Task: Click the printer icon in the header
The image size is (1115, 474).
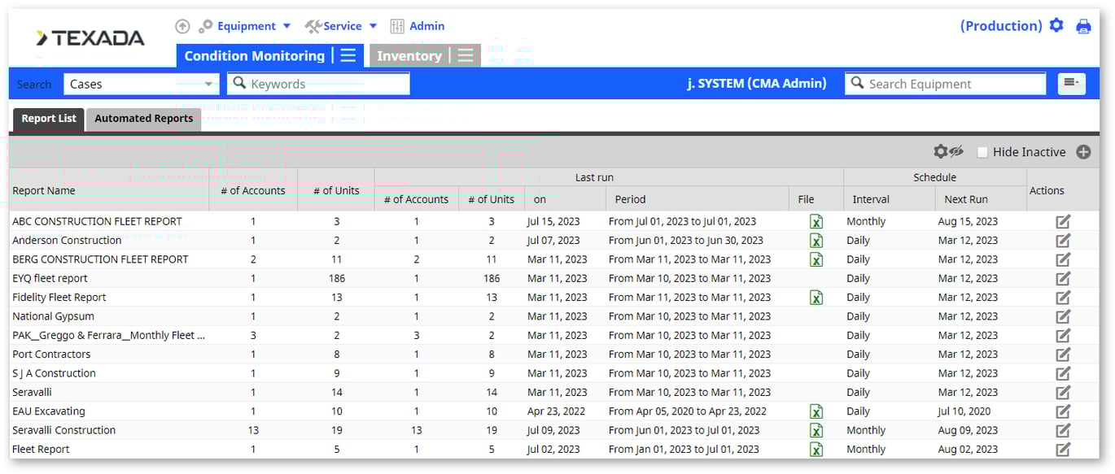Action: [x=1083, y=26]
